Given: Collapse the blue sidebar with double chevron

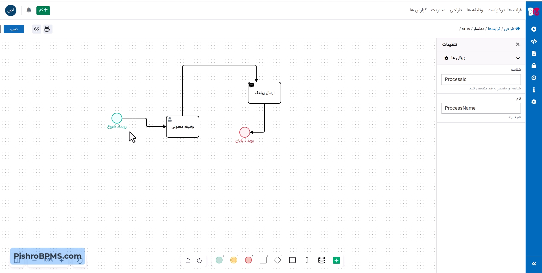Looking at the screenshot, I should 534,264.
